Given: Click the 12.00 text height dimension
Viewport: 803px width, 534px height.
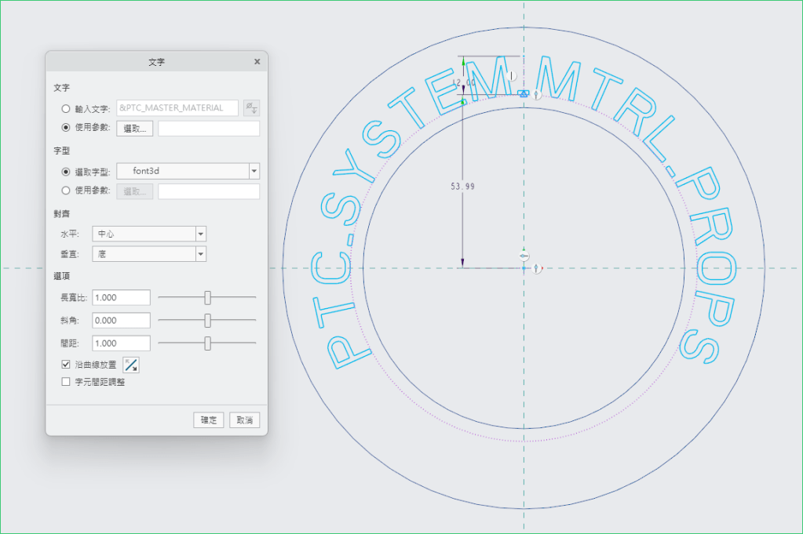Looking at the screenshot, I should [464, 82].
